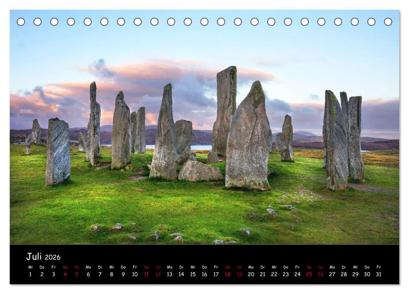Viewport: 409px width, 294px height.
Task: Select day number 30 in the calendar row
Action: pos(367,274)
